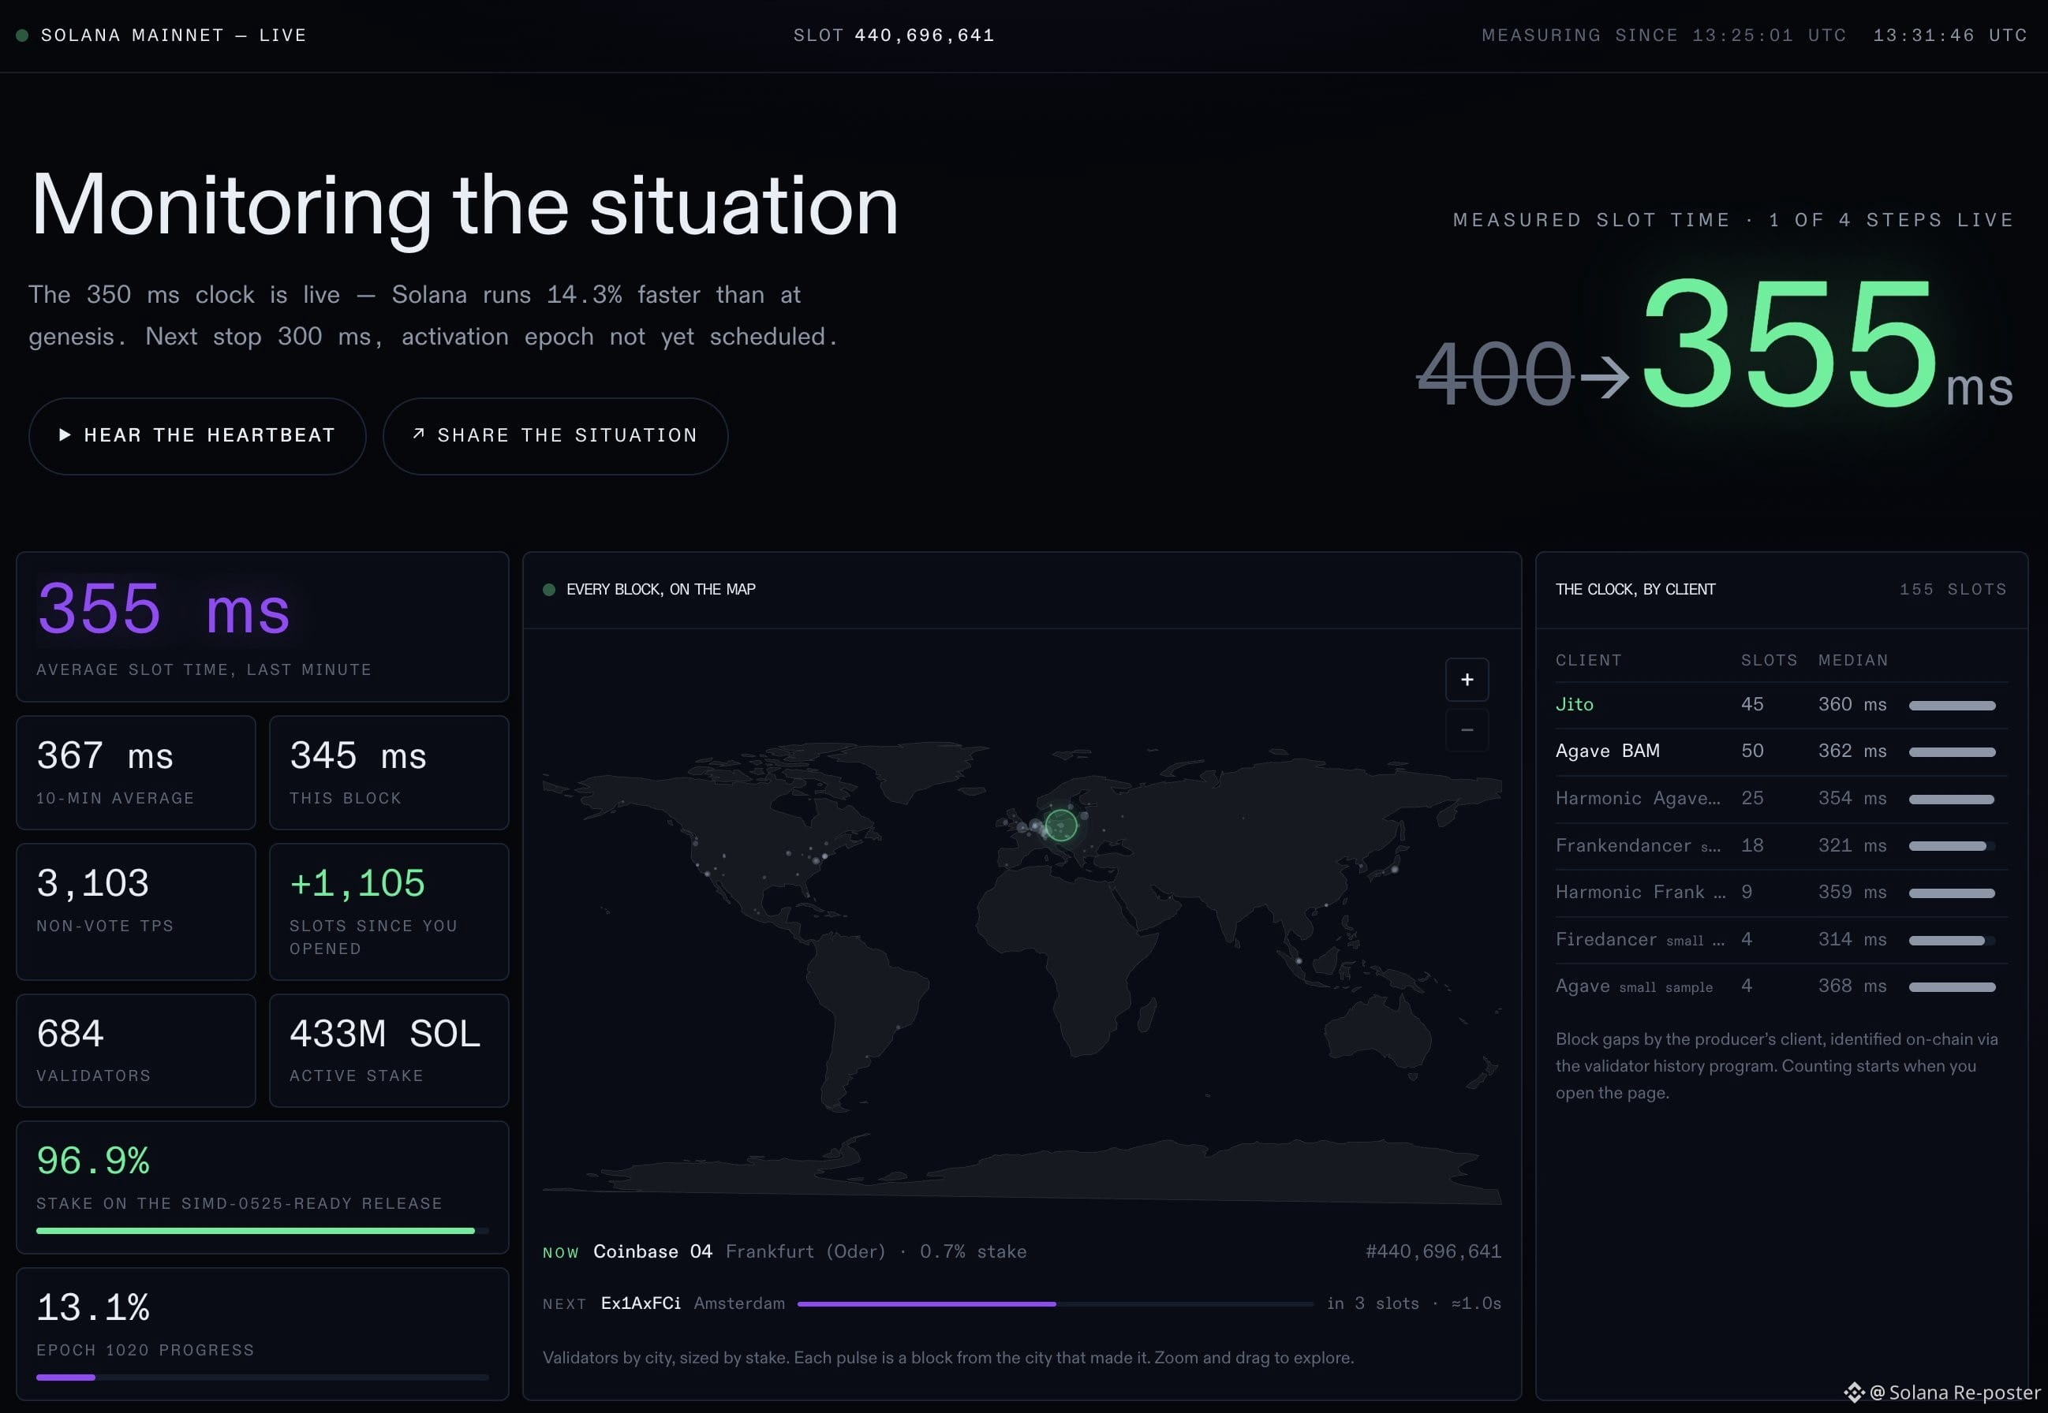Click Measuring Since 13:25:01 UTC text

point(1665,35)
